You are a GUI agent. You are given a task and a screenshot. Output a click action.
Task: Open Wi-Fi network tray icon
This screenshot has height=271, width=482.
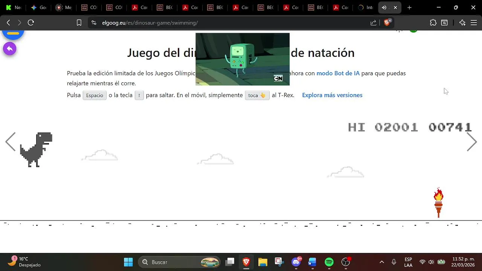tap(423, 262)
